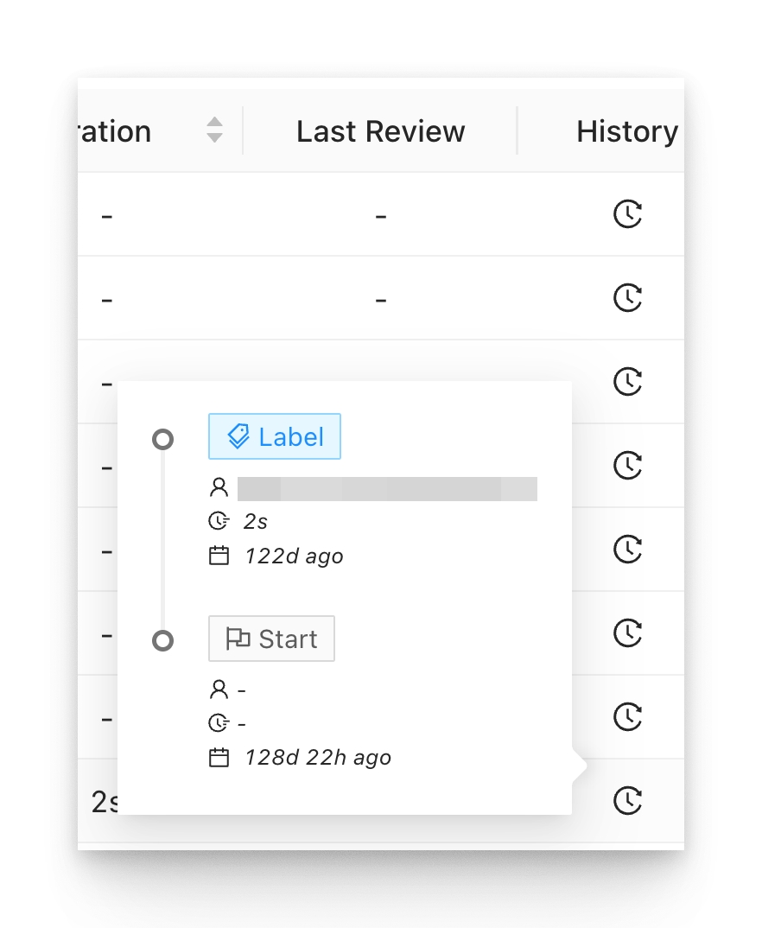Click the "128d 22h ago" timestamp

(318, 758)
